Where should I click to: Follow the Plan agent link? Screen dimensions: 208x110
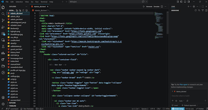tap(184, 84)
